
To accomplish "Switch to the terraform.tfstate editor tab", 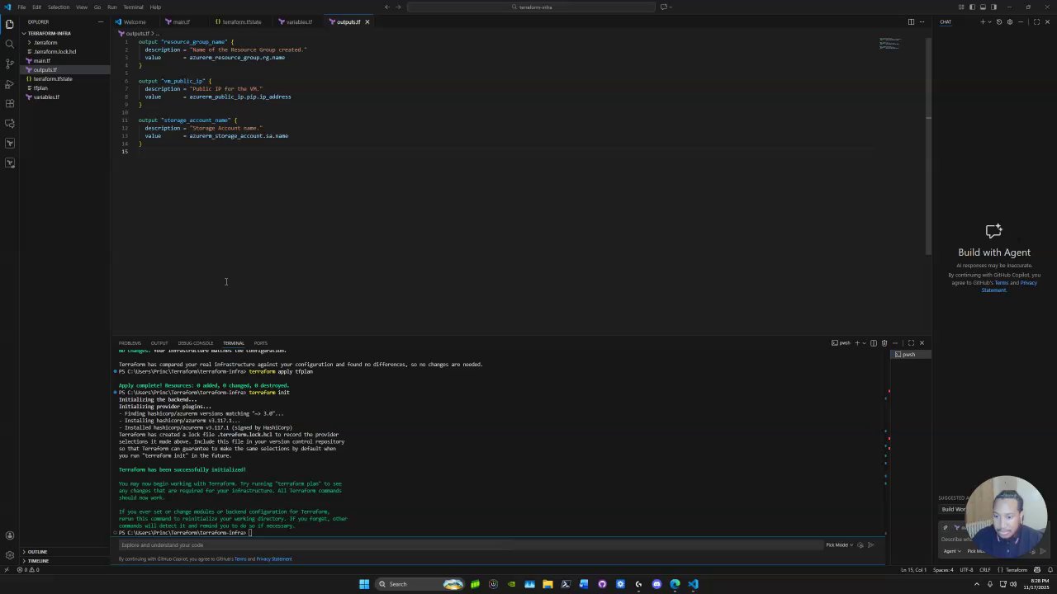I will tap(240, 22).
